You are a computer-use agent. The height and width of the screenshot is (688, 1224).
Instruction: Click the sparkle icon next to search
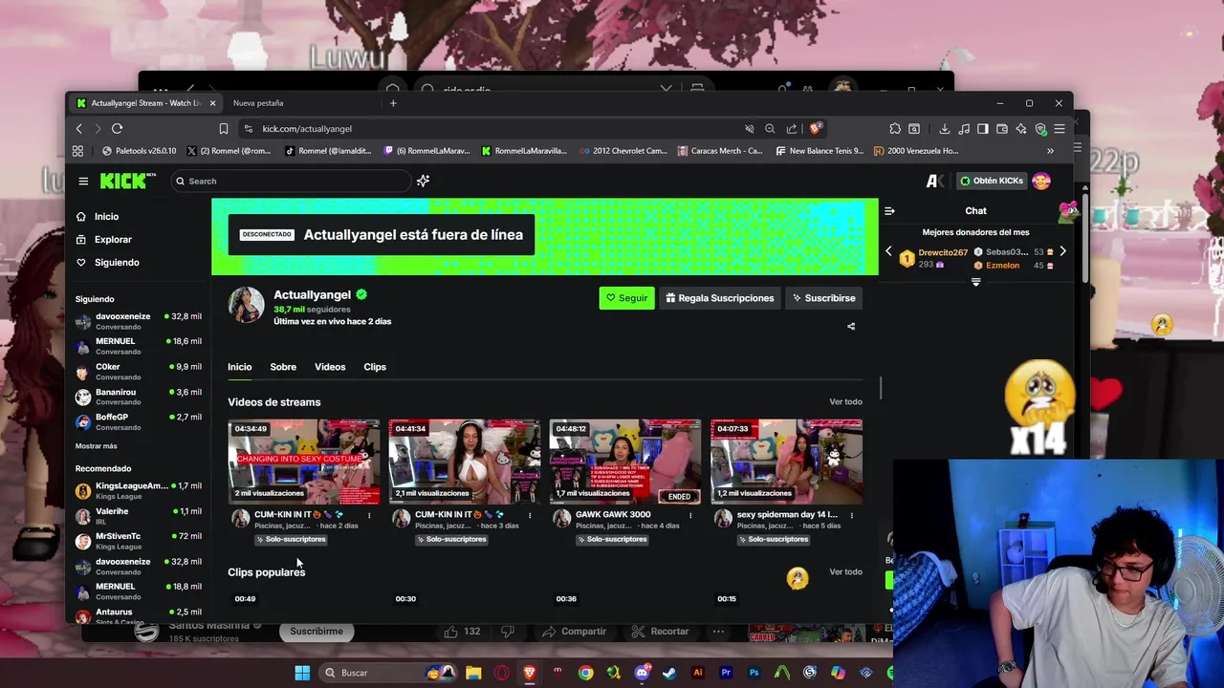coord(423,181)
